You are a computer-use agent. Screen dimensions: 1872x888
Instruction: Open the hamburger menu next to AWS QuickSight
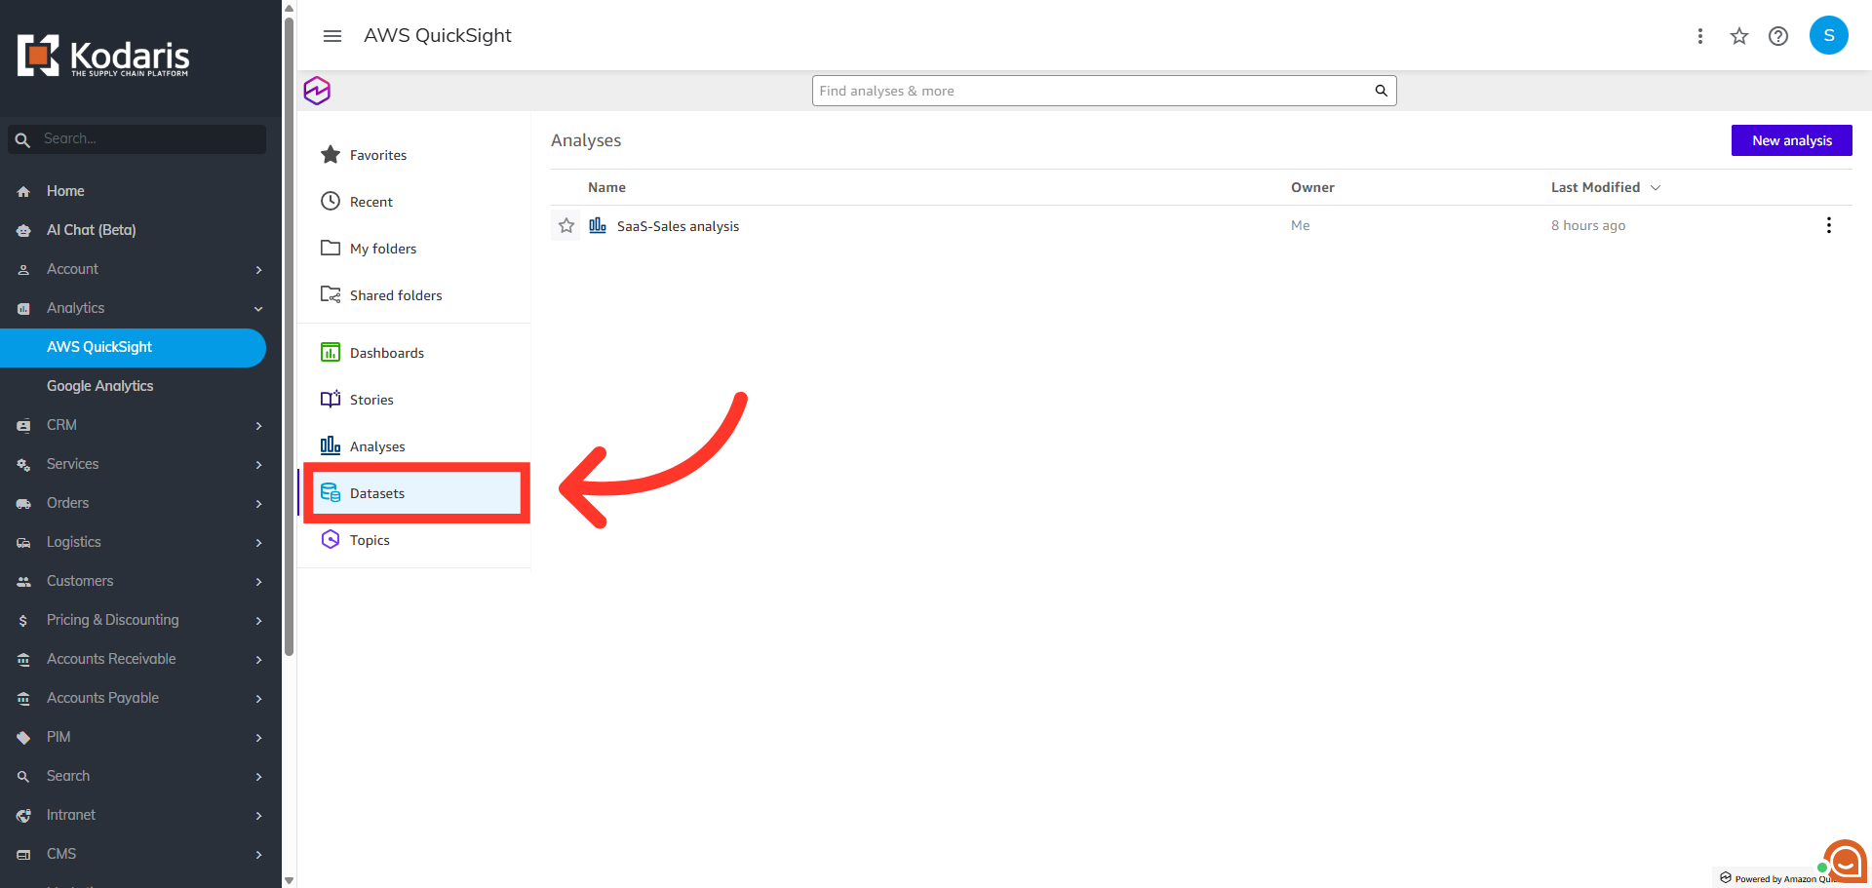point(332,36)
